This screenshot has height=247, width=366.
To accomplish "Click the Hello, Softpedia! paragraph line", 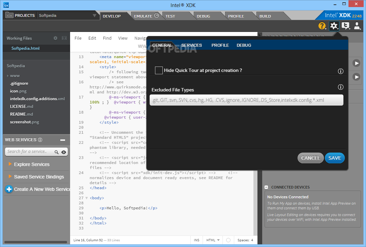I will point(128,208).
